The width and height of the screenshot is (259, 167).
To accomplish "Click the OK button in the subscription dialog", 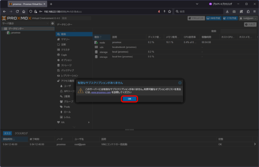I will pyautogui.click(x=129, y=99).
